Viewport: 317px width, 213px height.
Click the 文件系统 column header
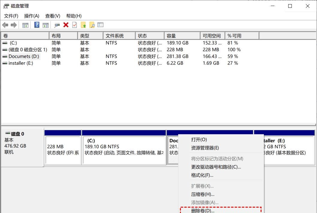pos(119,36)
